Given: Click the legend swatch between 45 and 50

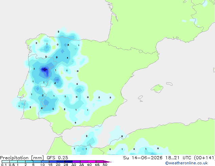Looking at the screenshot, I should 100,162.
